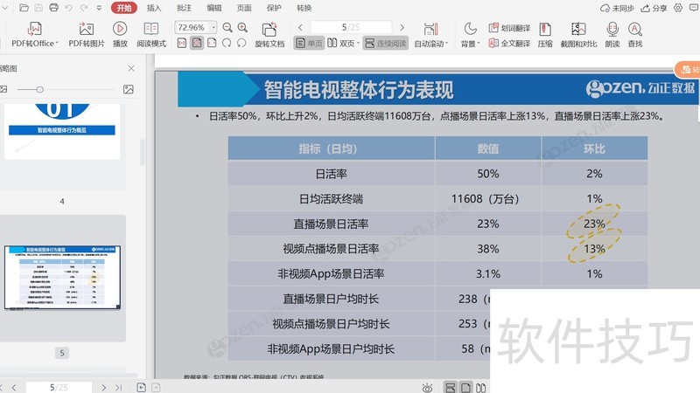Click the status bar page field 5/25
700x393 pixels.
click(59, 388)
